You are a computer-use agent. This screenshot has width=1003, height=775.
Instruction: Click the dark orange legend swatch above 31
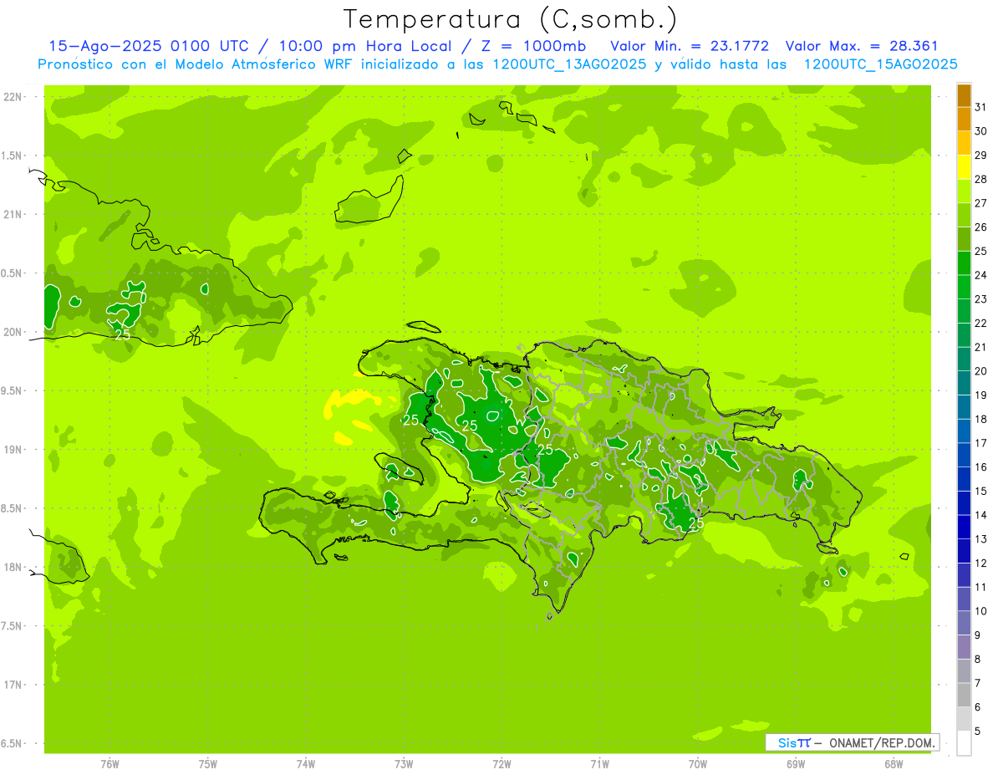[x=964, y=94]
